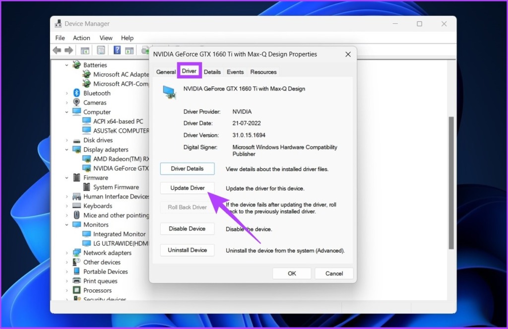Open the Events tab
The height and width of the screenshot is (329, 508).
click(x=235, y=72)
